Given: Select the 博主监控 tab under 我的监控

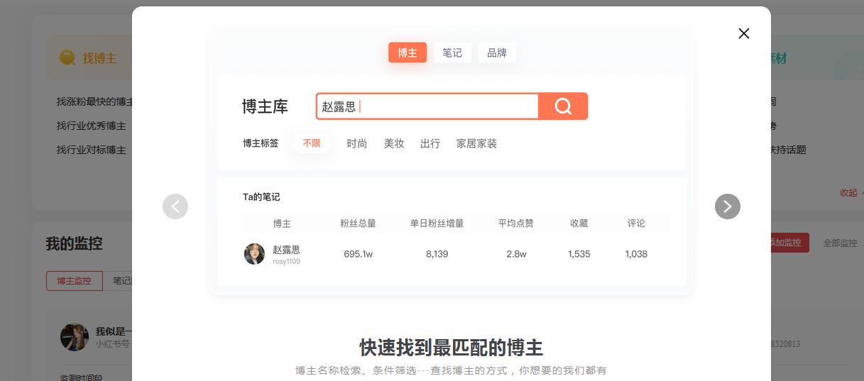Looking at the screenshot, I should [x=75, y=281].
